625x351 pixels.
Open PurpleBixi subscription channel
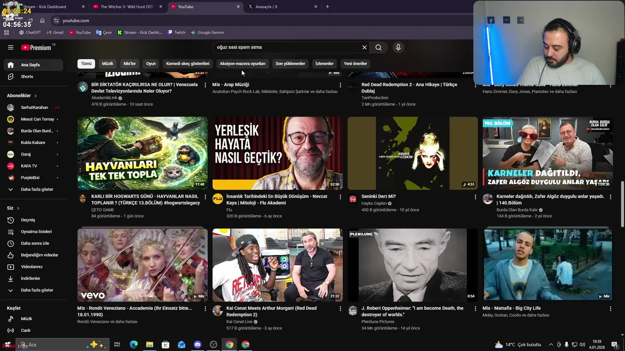pyautogui.click(x=31, y=177)
